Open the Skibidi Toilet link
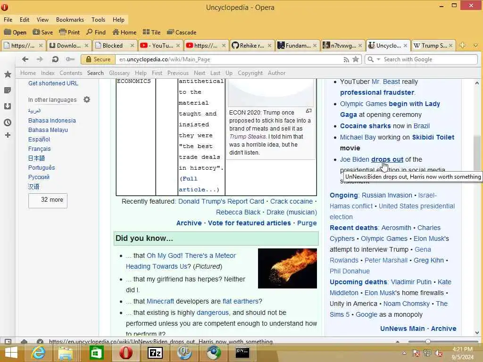The width and height of the screenshot is (483, 362). [x=433, y=137]
